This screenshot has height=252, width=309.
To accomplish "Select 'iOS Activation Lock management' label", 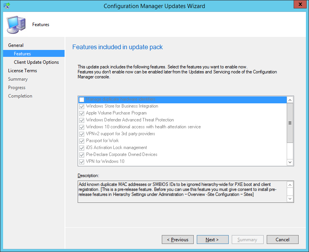I will click(116, 148).
